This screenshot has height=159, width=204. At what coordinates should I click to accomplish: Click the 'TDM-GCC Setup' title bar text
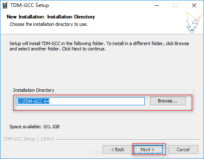pyautogui.click(x=29, y=5)
